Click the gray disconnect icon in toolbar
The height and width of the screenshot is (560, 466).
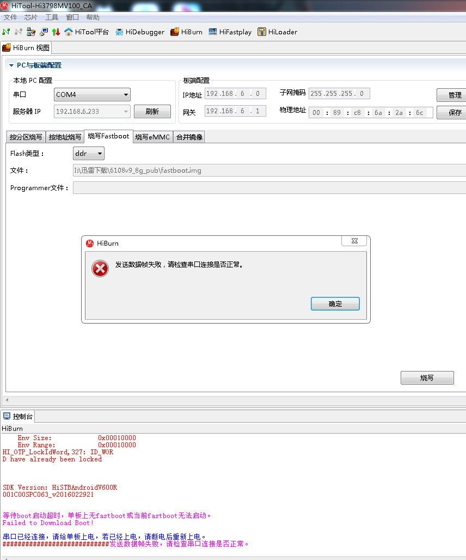19,32
